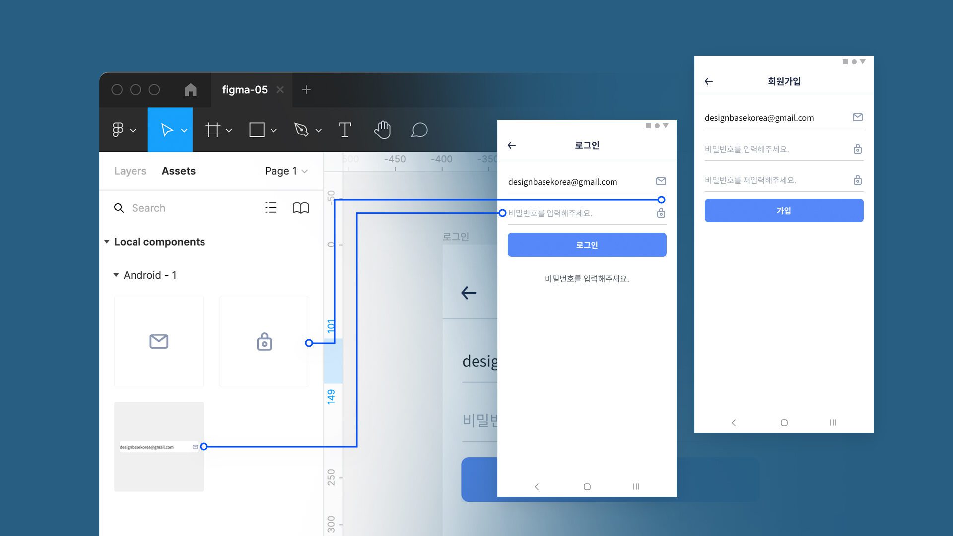Open the Page 1 dropdown
This screenshot has width=953, height=536.
(x=286, y=171)
